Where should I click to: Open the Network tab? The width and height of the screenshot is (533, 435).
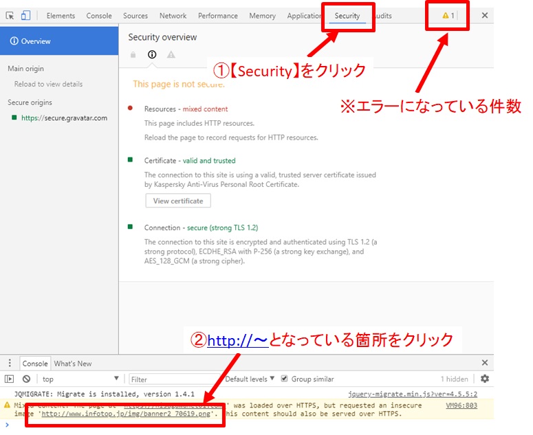point(173,16)
